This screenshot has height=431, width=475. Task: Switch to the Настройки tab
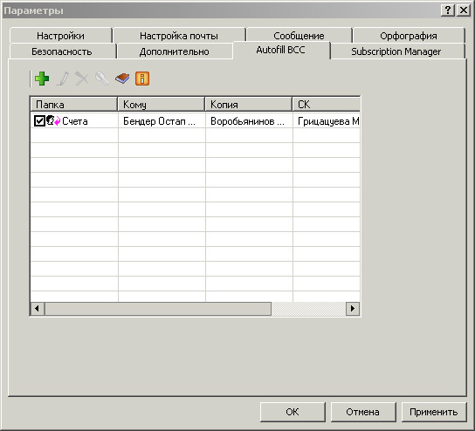(x=61, y=36)
